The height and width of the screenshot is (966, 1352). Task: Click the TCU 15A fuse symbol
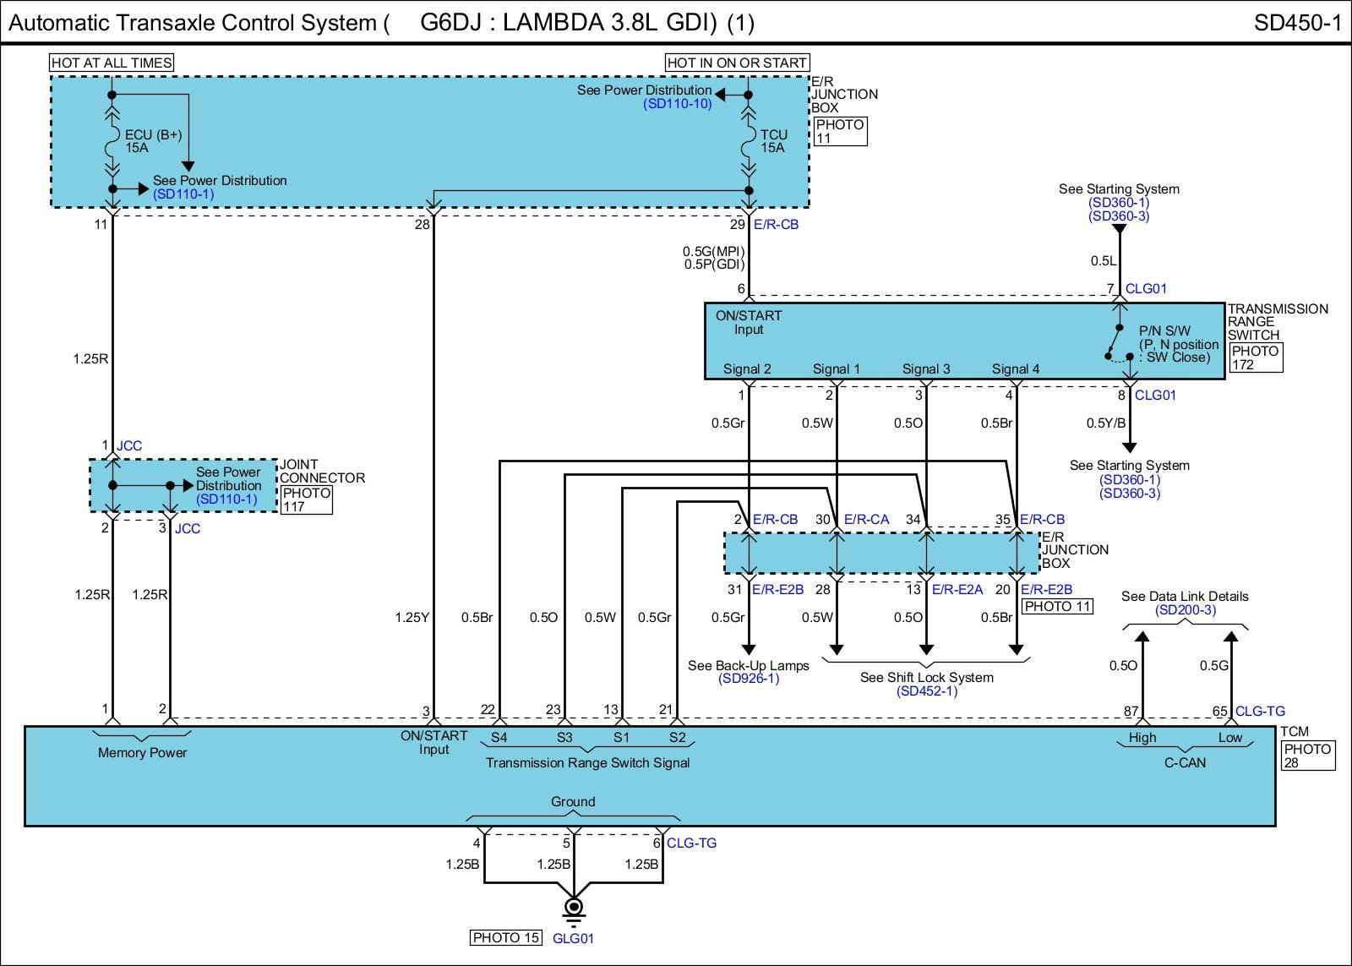click(748, 141)
